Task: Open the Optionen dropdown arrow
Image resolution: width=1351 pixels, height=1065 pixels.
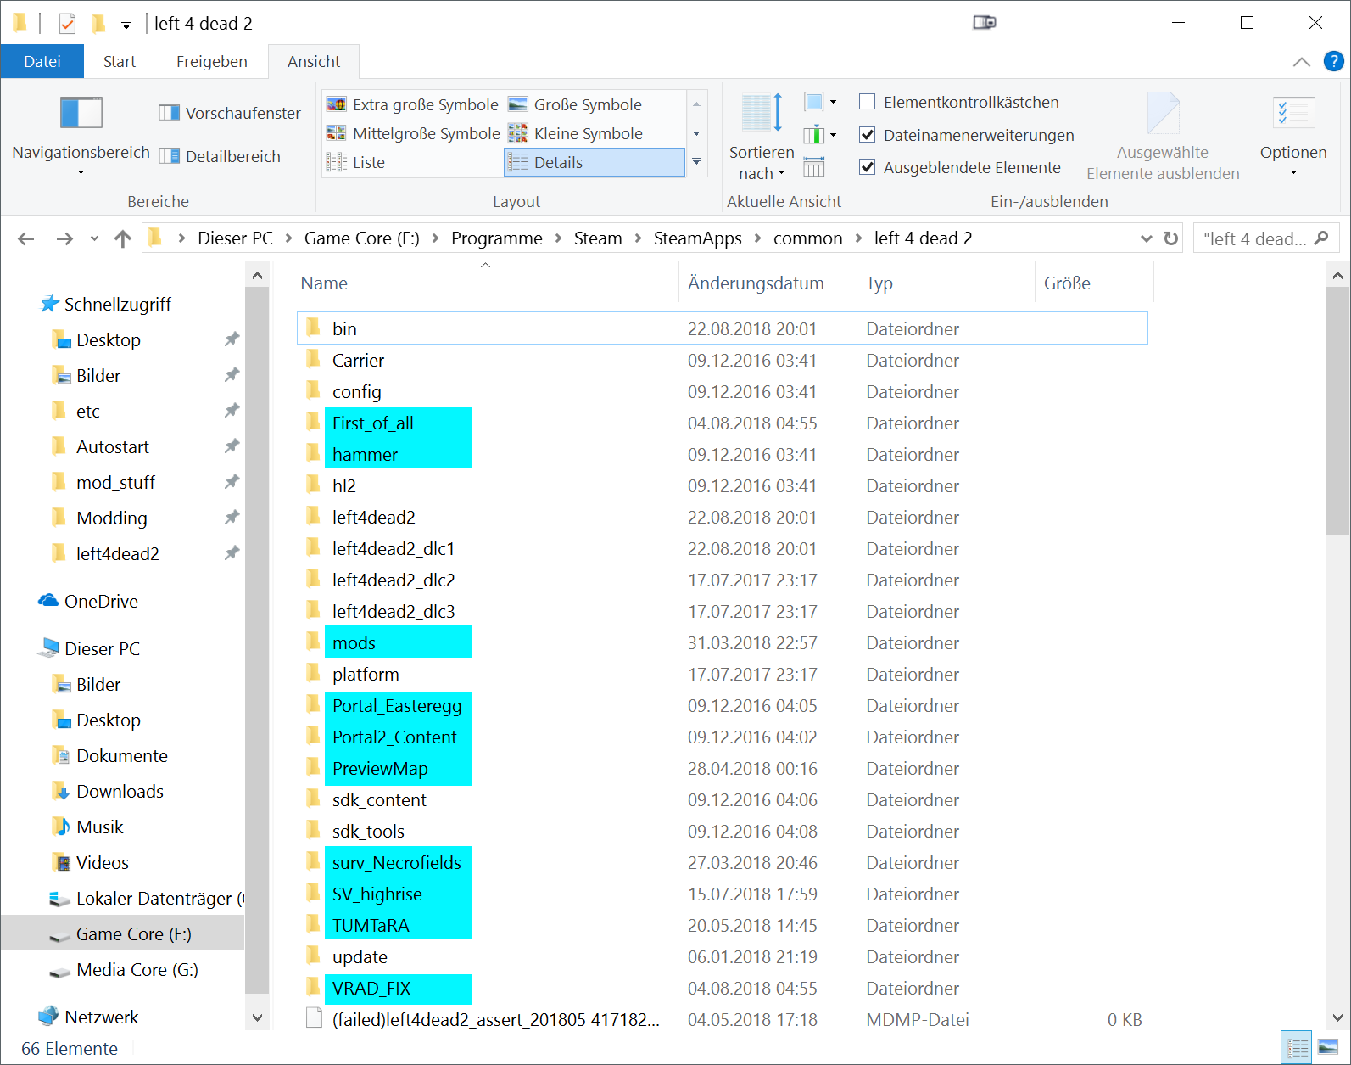Action: pyautogui.click(x=1293, y=172)
